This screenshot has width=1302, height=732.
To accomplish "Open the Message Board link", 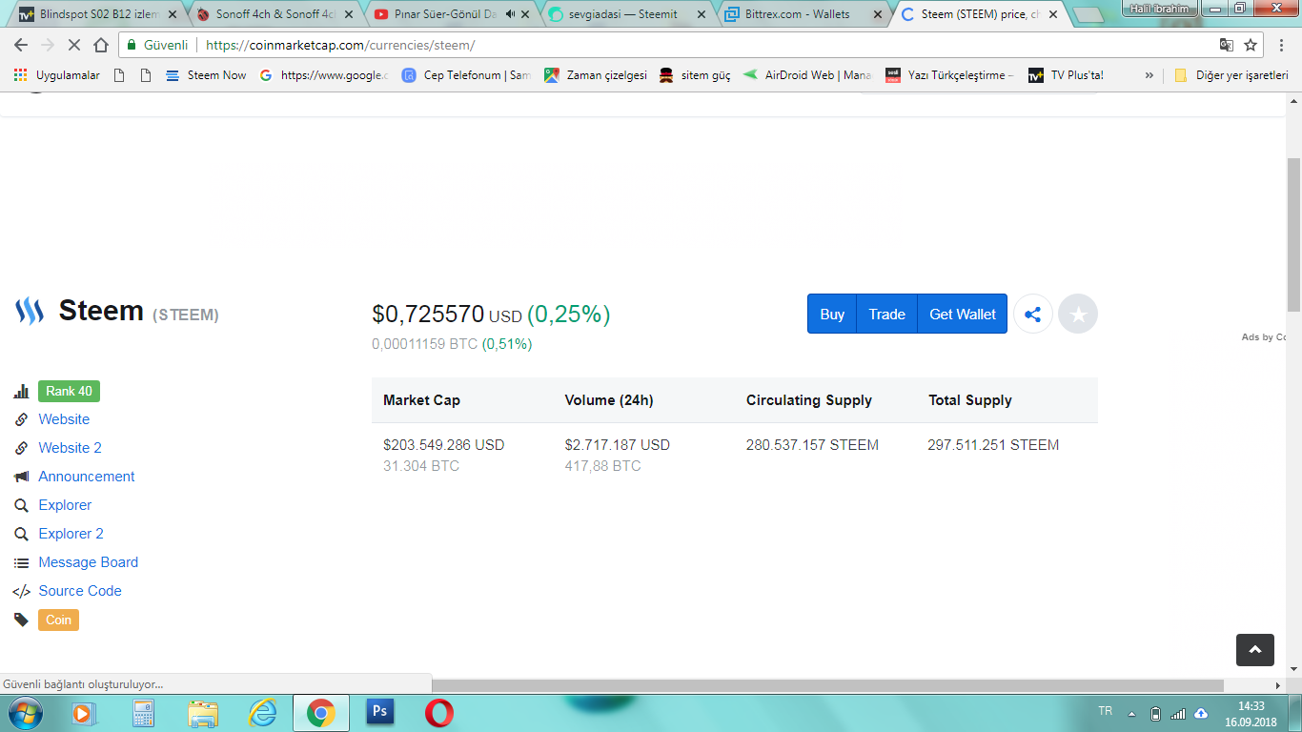I will pos(89,562).
